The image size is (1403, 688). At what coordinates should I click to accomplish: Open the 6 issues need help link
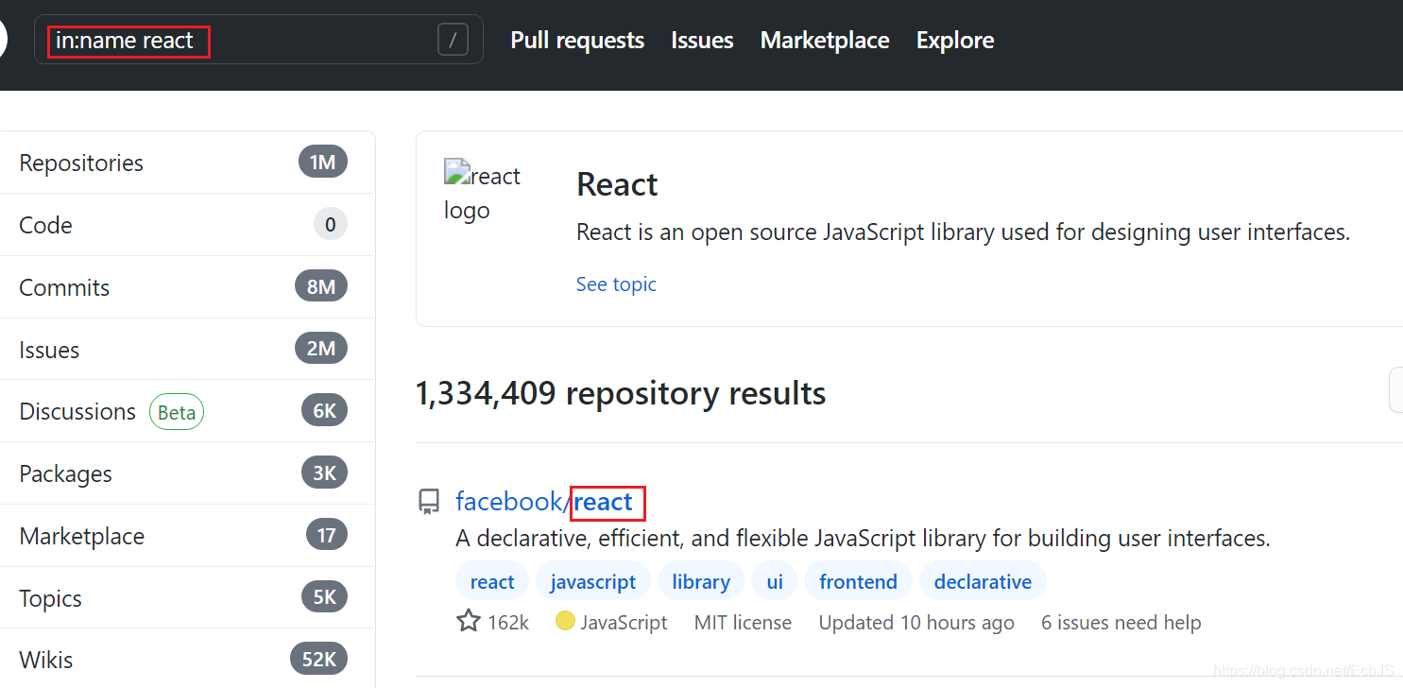[1121, 622]
